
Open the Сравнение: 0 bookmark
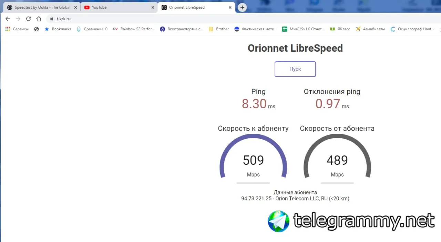92,29
